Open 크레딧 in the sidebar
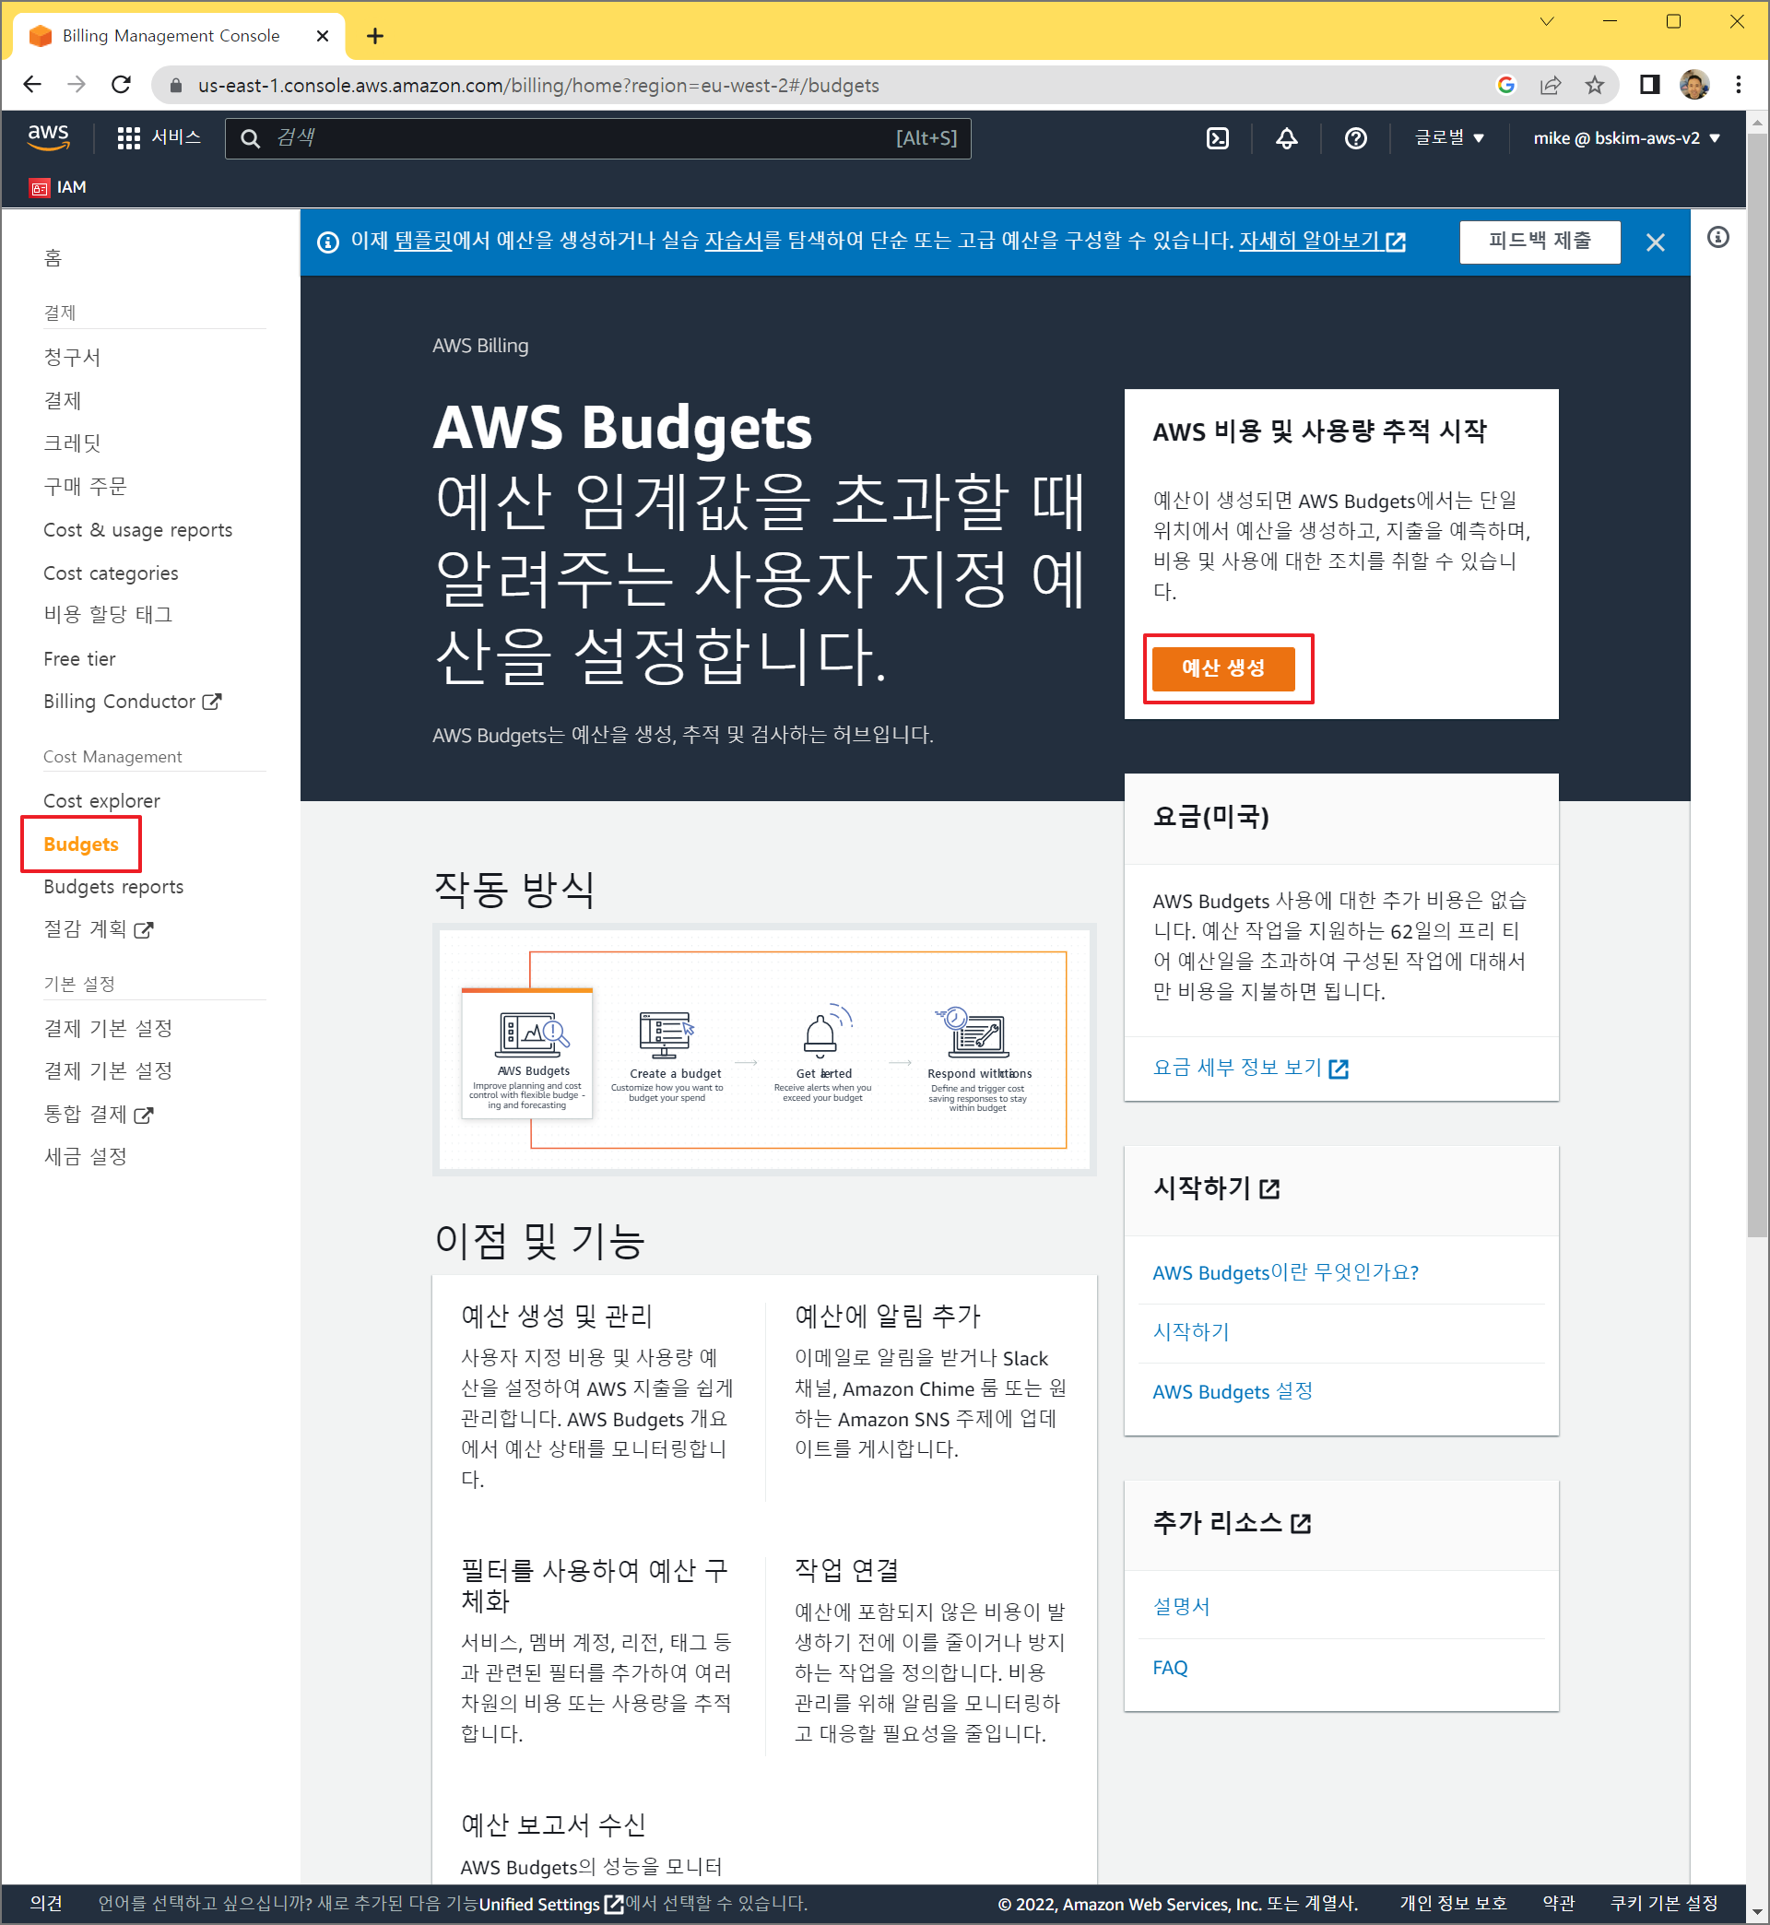 72,443
